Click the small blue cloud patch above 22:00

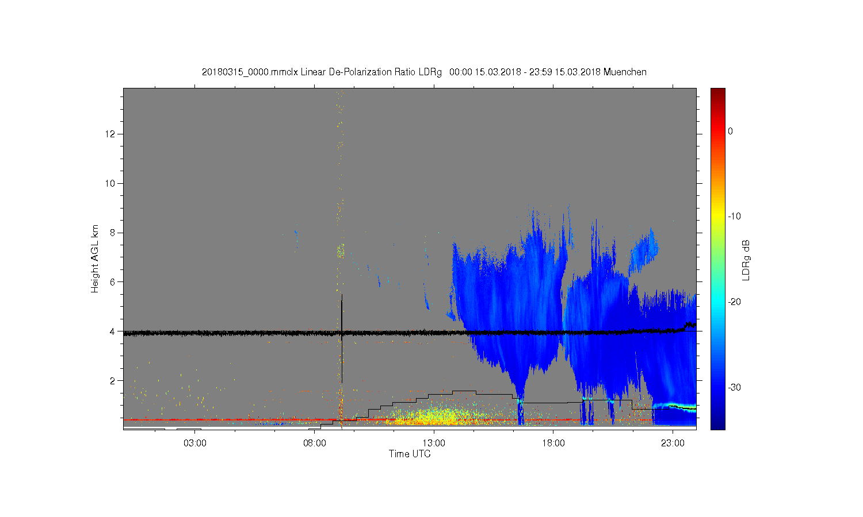pos(643,252)
